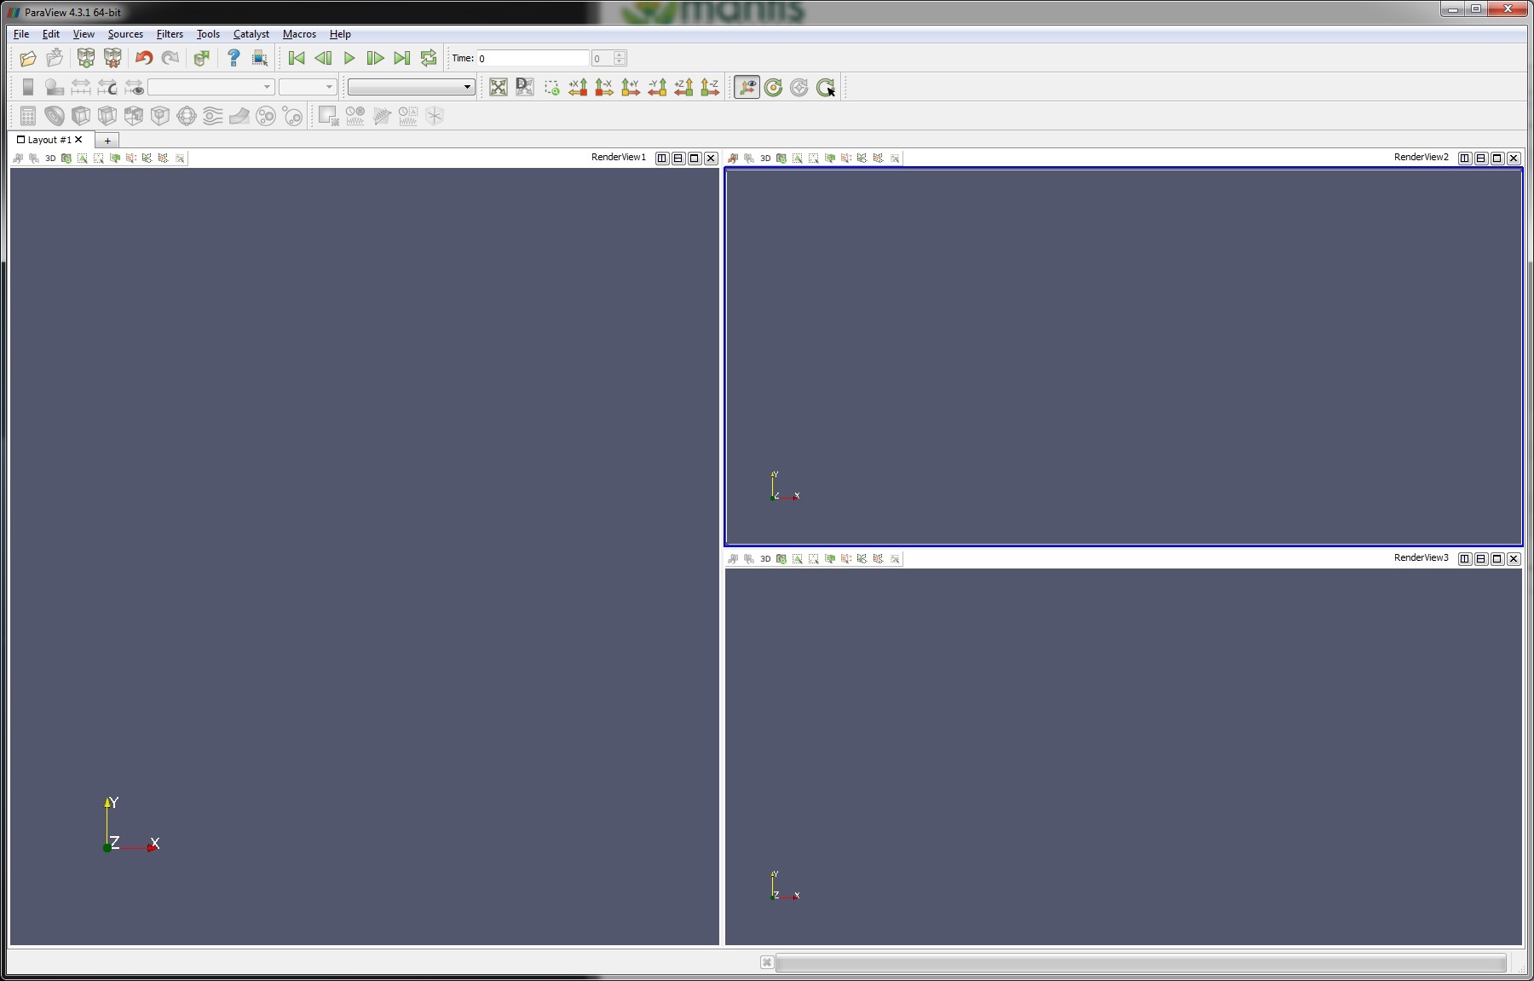Open the representation type dropdown
Screen dimensions: 1534x981
click(x=411, y=87)
